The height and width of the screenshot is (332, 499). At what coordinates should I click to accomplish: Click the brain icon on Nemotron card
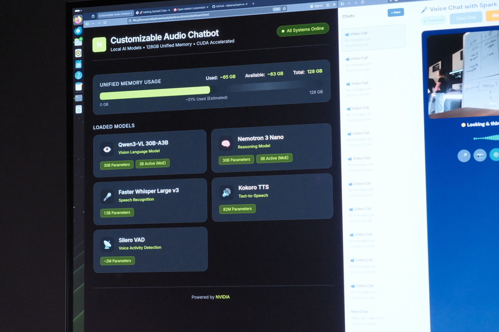[x=226, y=144]
